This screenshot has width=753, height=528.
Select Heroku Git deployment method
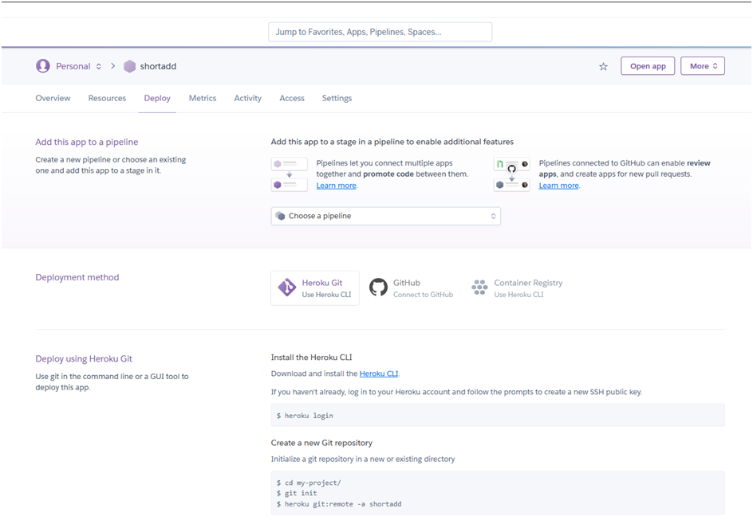(x=315, y=288)
